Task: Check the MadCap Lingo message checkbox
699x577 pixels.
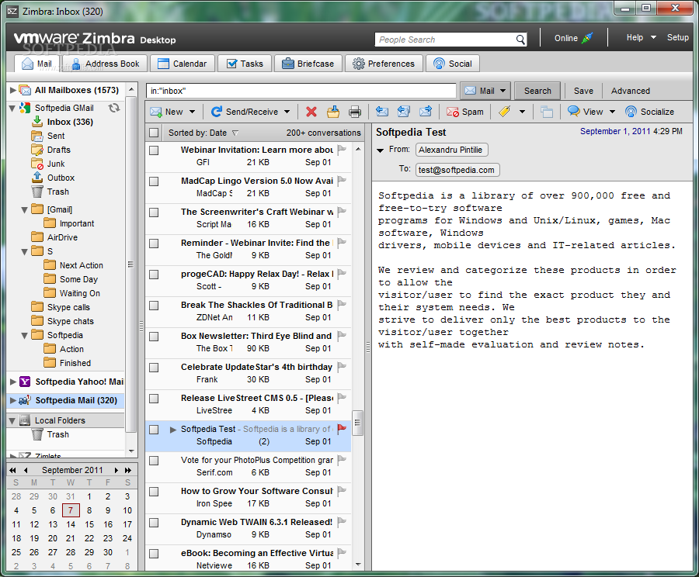Action: 154,181
